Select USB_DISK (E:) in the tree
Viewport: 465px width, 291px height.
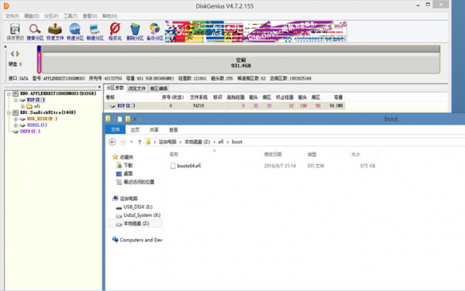pyautogui.click(x=42, y=118)
